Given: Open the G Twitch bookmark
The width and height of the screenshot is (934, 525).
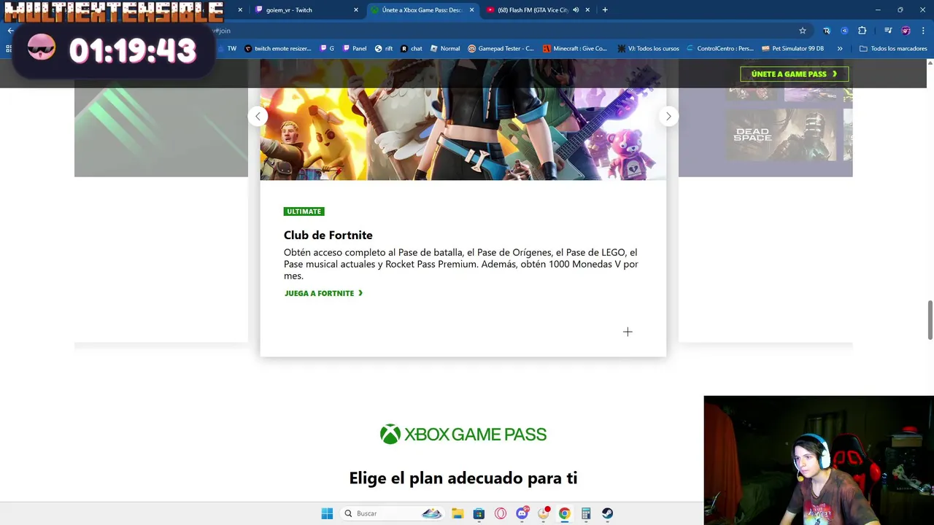Looking at the screenshot, I should (327, 49).
